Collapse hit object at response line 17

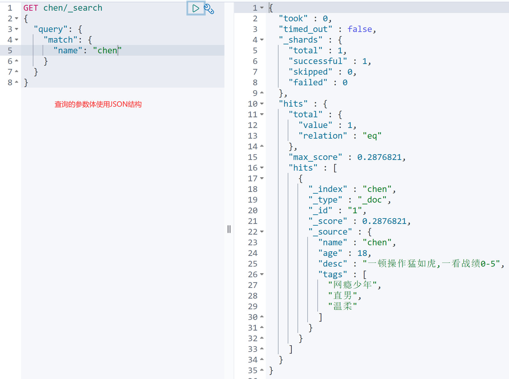click(x=262, y=178)
